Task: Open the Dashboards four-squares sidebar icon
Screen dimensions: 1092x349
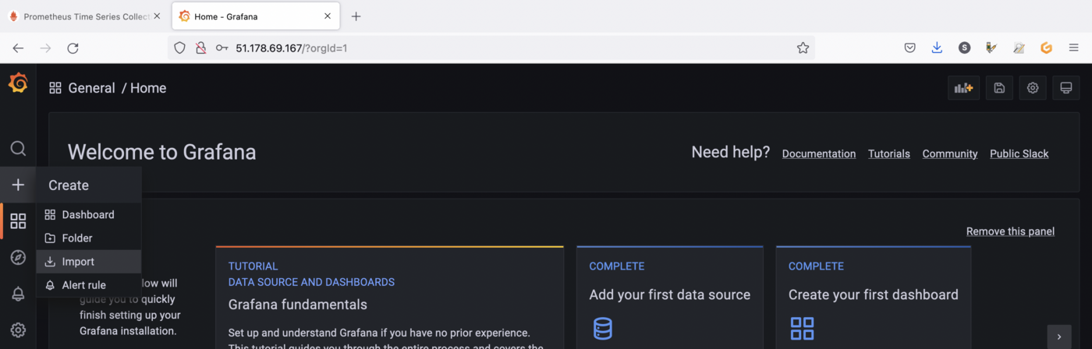Action: 18,220
